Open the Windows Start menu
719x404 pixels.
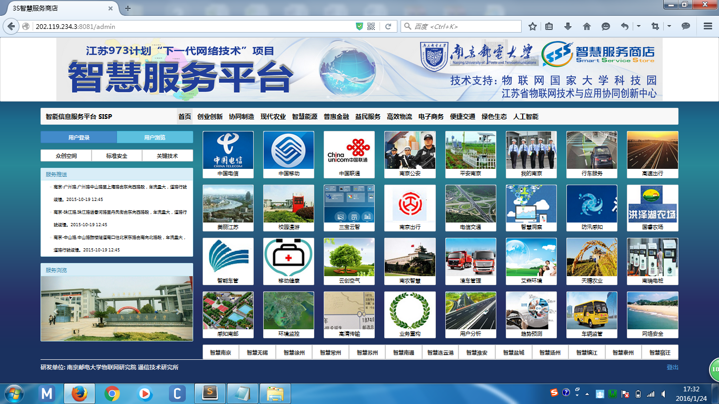point(14,393)
